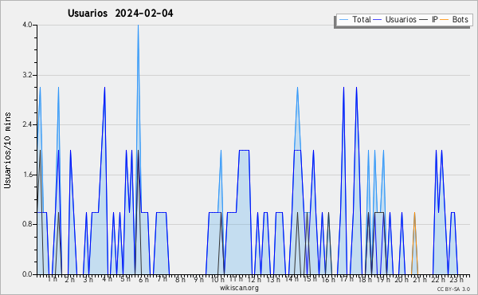The width and height of the screenshot is (478, 295).
Task: Click the orange Bots spike near 21 h
Action: [414, 243]
